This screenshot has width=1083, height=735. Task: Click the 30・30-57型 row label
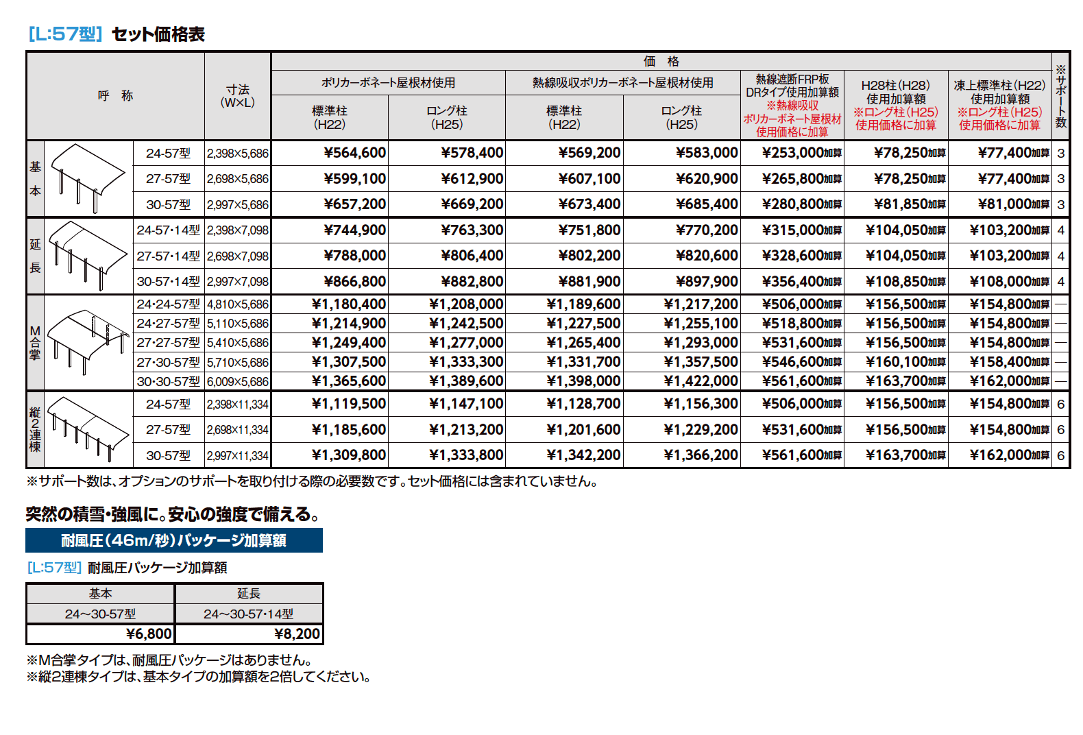pyautogui.click(x=169, y=381)
